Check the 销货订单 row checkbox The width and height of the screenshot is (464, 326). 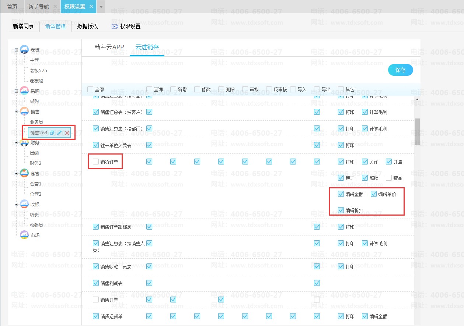96,162
